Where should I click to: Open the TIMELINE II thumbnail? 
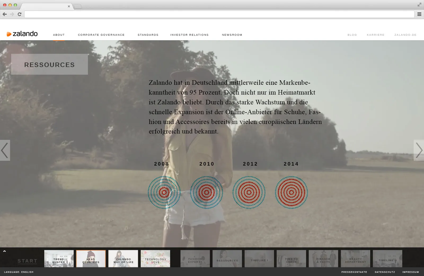tap(387, 259)
